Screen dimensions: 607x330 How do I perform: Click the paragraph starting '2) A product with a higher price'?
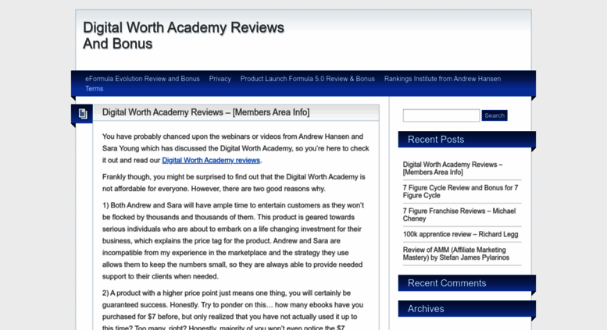click(x=233, y=310)
